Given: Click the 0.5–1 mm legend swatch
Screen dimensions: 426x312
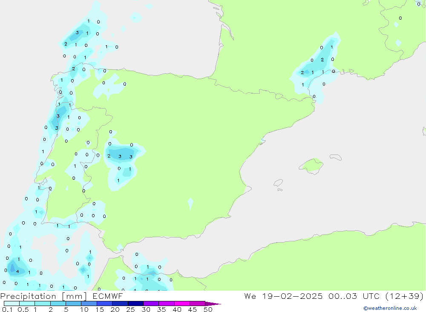Looking at the screenshot, I should 27,303.
